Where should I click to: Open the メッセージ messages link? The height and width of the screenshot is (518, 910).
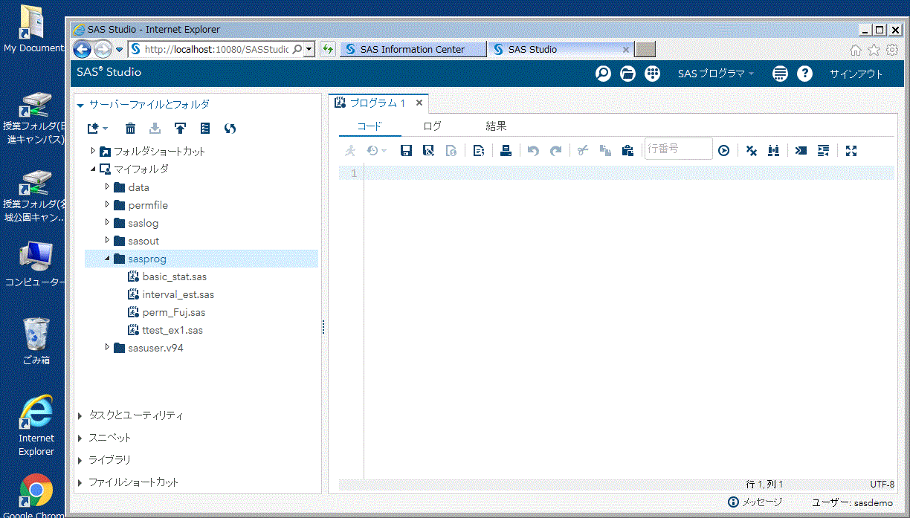point(755,502)
